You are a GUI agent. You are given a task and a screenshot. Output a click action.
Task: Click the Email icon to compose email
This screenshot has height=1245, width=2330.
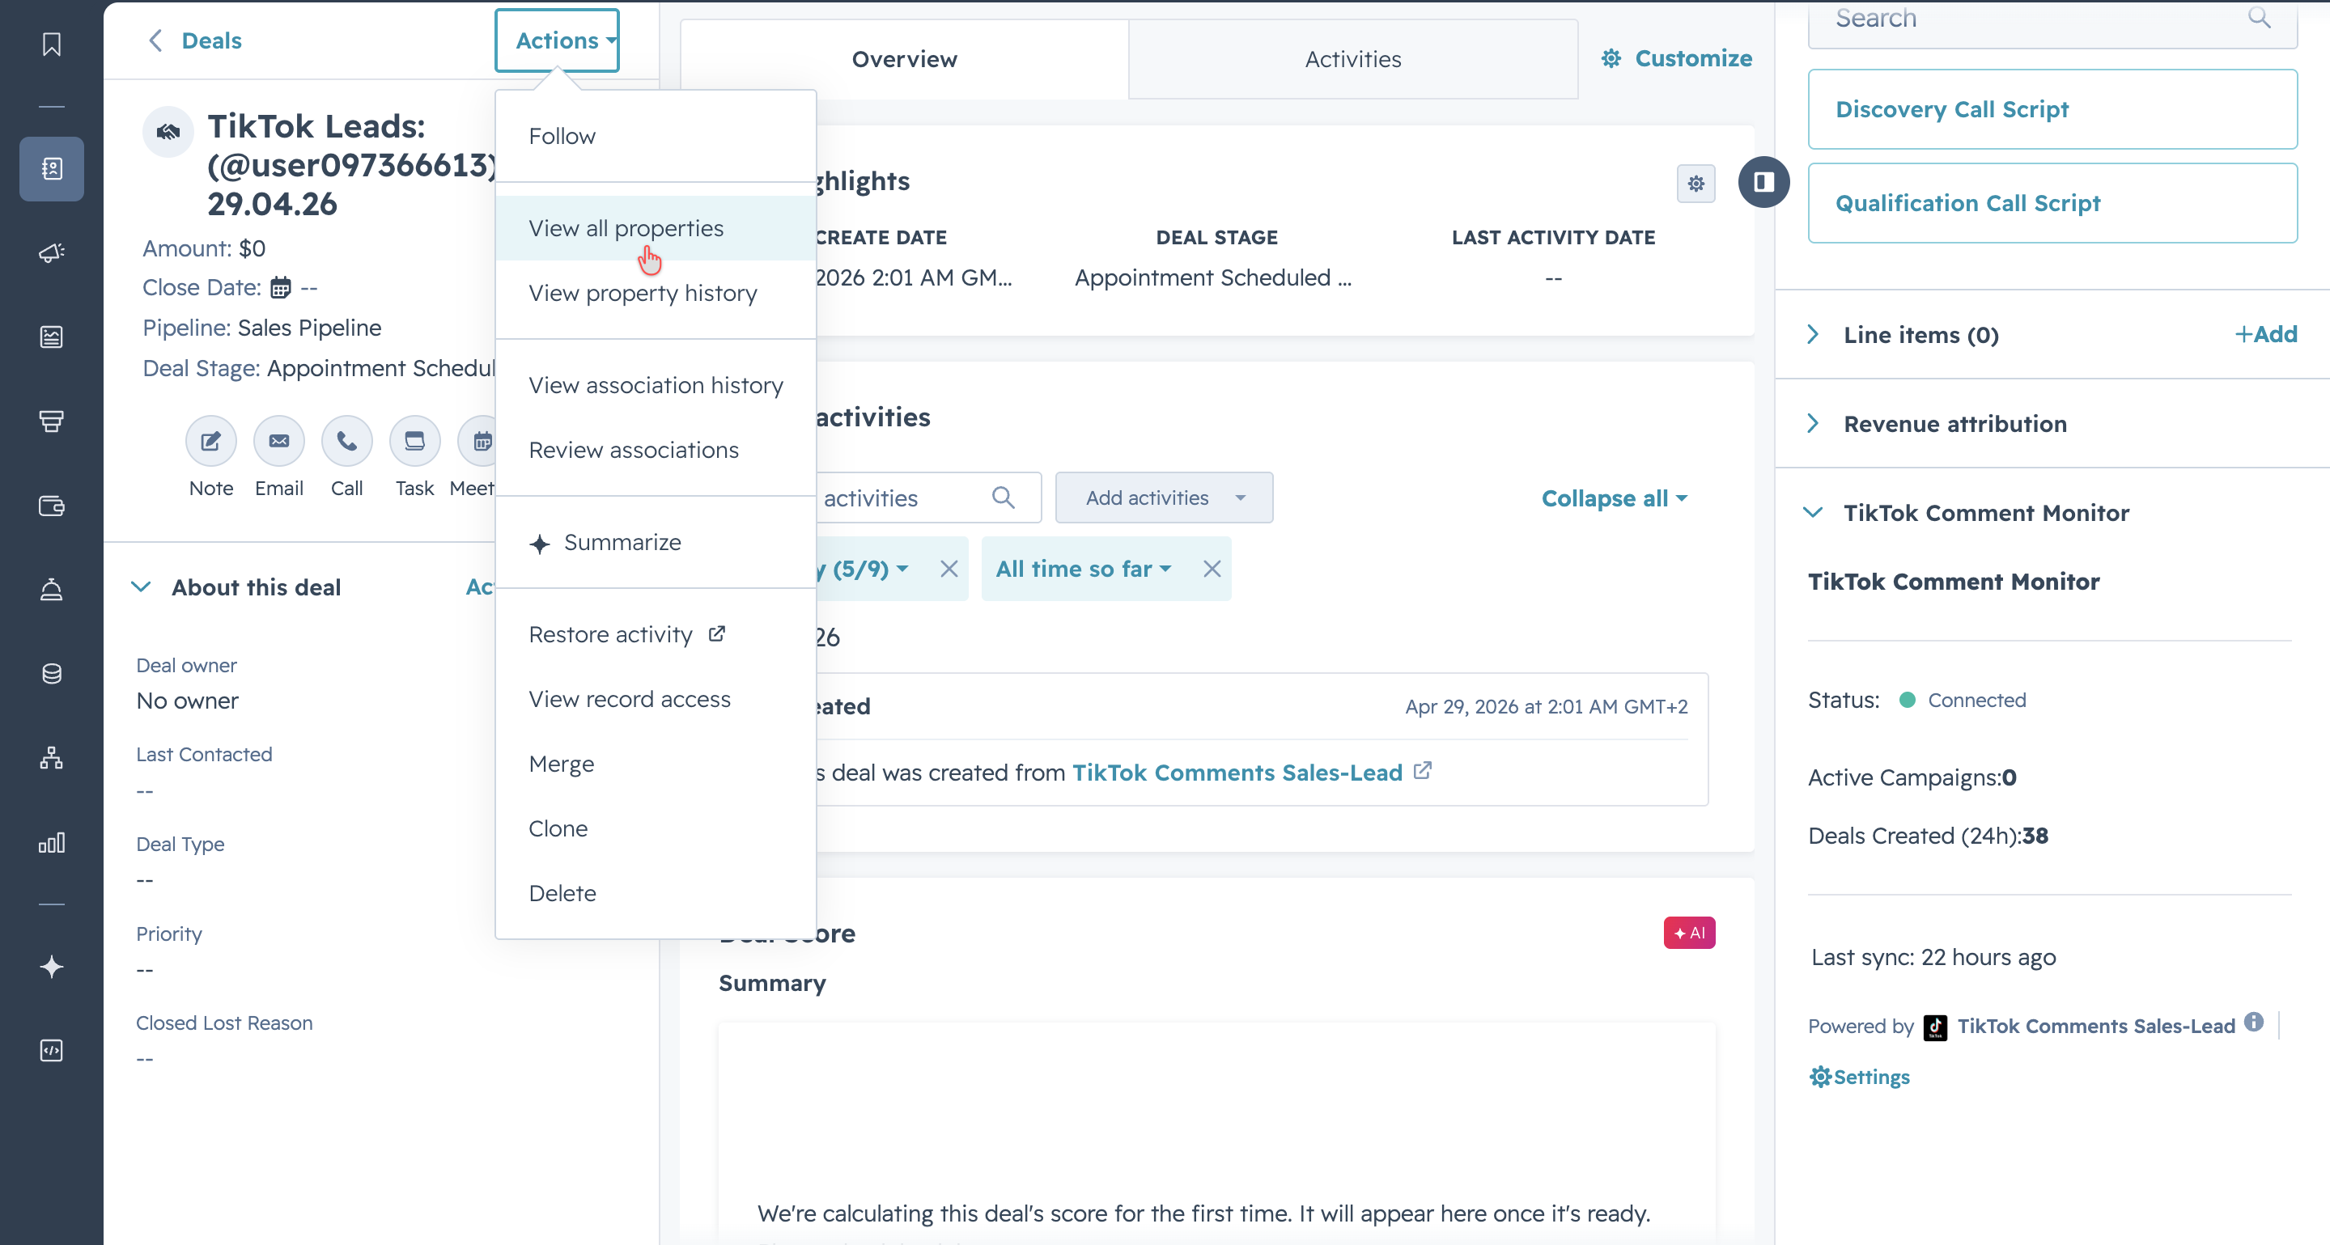click(278, 441)
